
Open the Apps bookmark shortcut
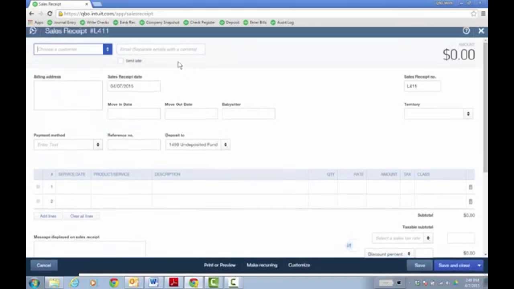(x=36, y=22)
